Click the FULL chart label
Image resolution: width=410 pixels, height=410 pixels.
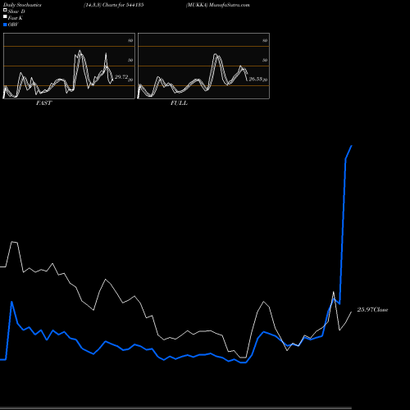[x=179, y=103]
